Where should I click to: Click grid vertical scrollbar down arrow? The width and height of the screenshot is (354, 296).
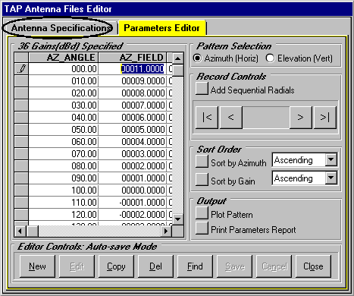178,219
